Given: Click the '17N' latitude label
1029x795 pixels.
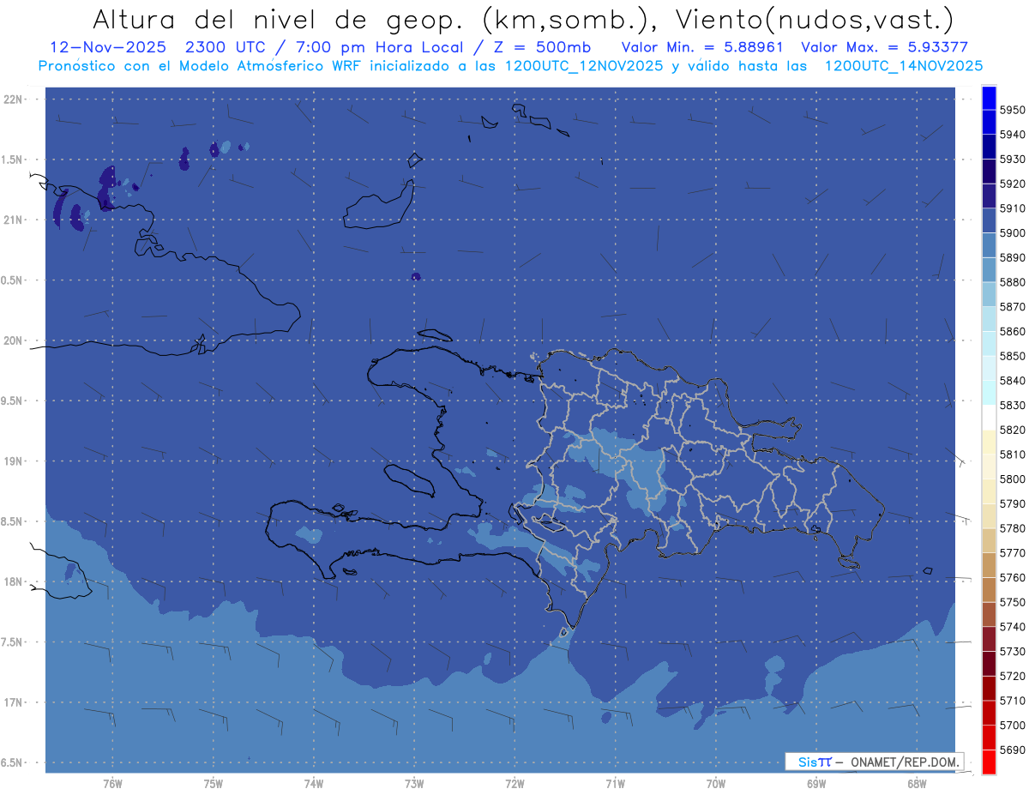Looking at the screenshot, I should [x=12, y=702].
